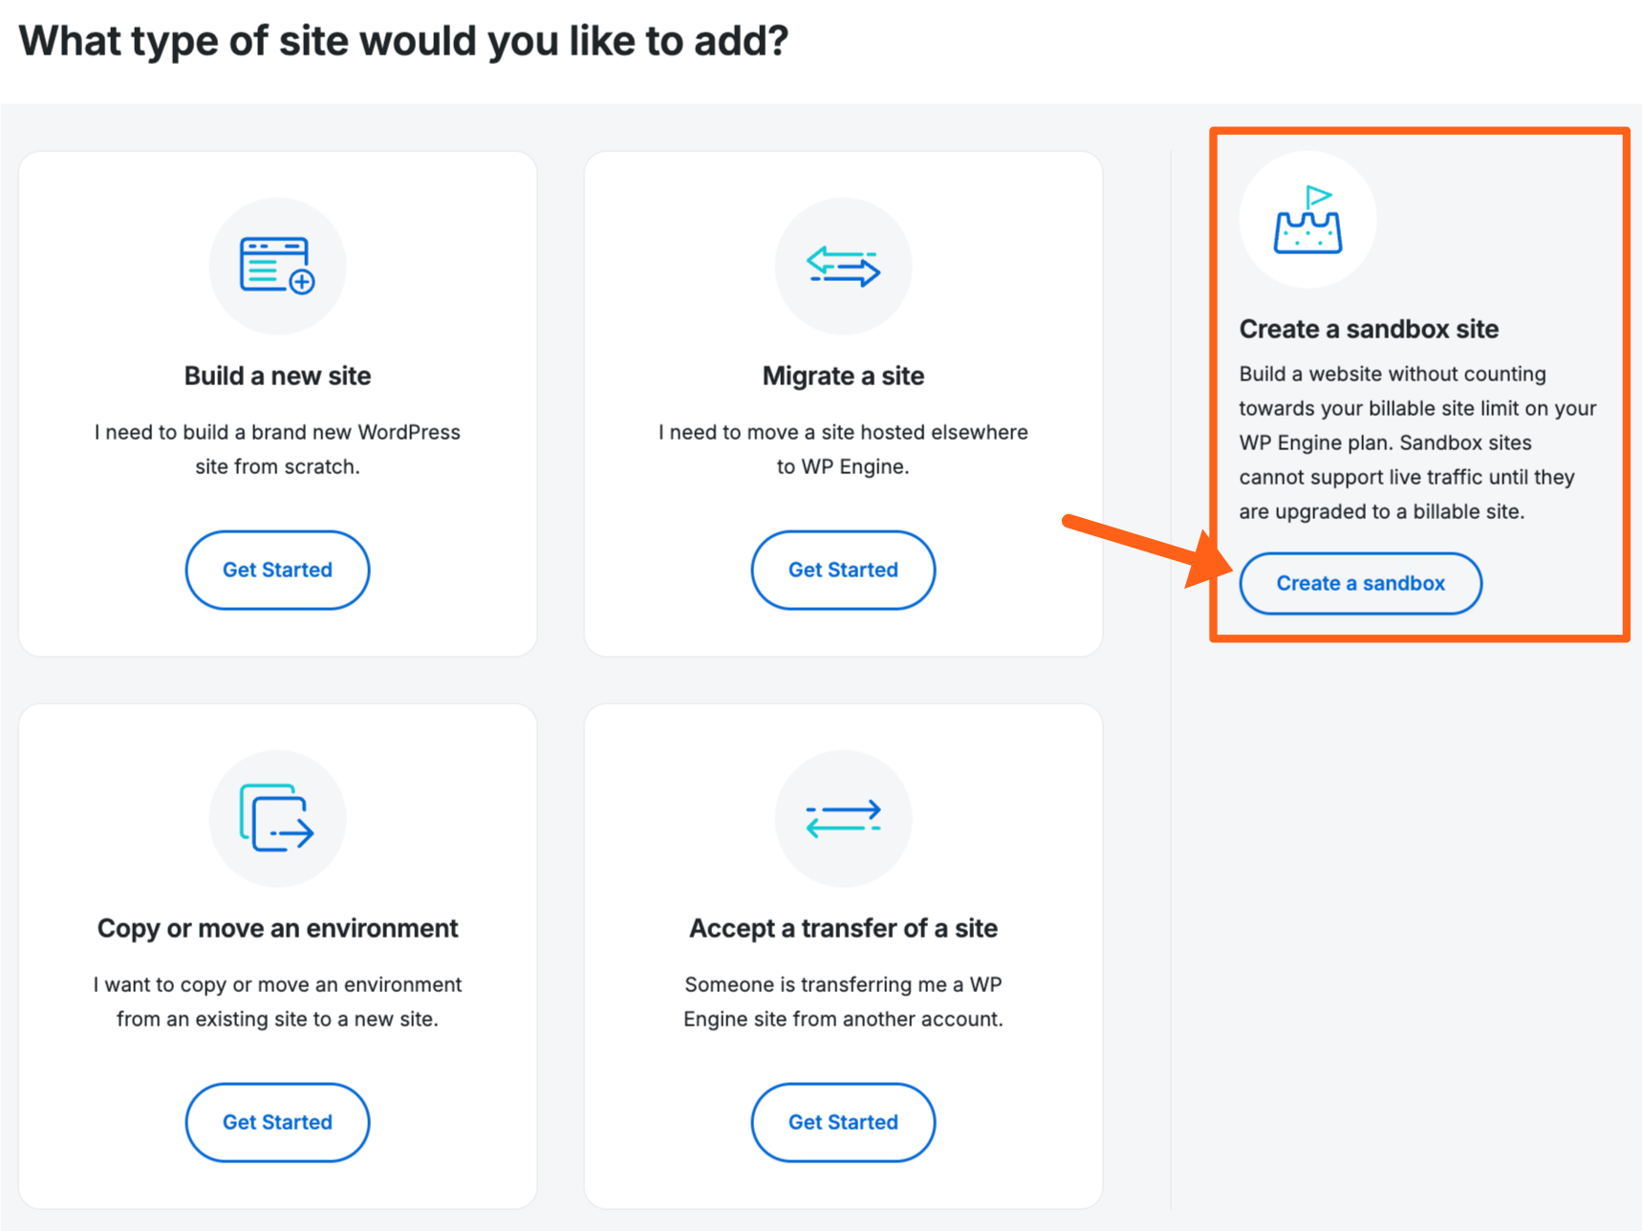Click the page title about site type
1642x1231 pixels.
[x=403, y=41]
